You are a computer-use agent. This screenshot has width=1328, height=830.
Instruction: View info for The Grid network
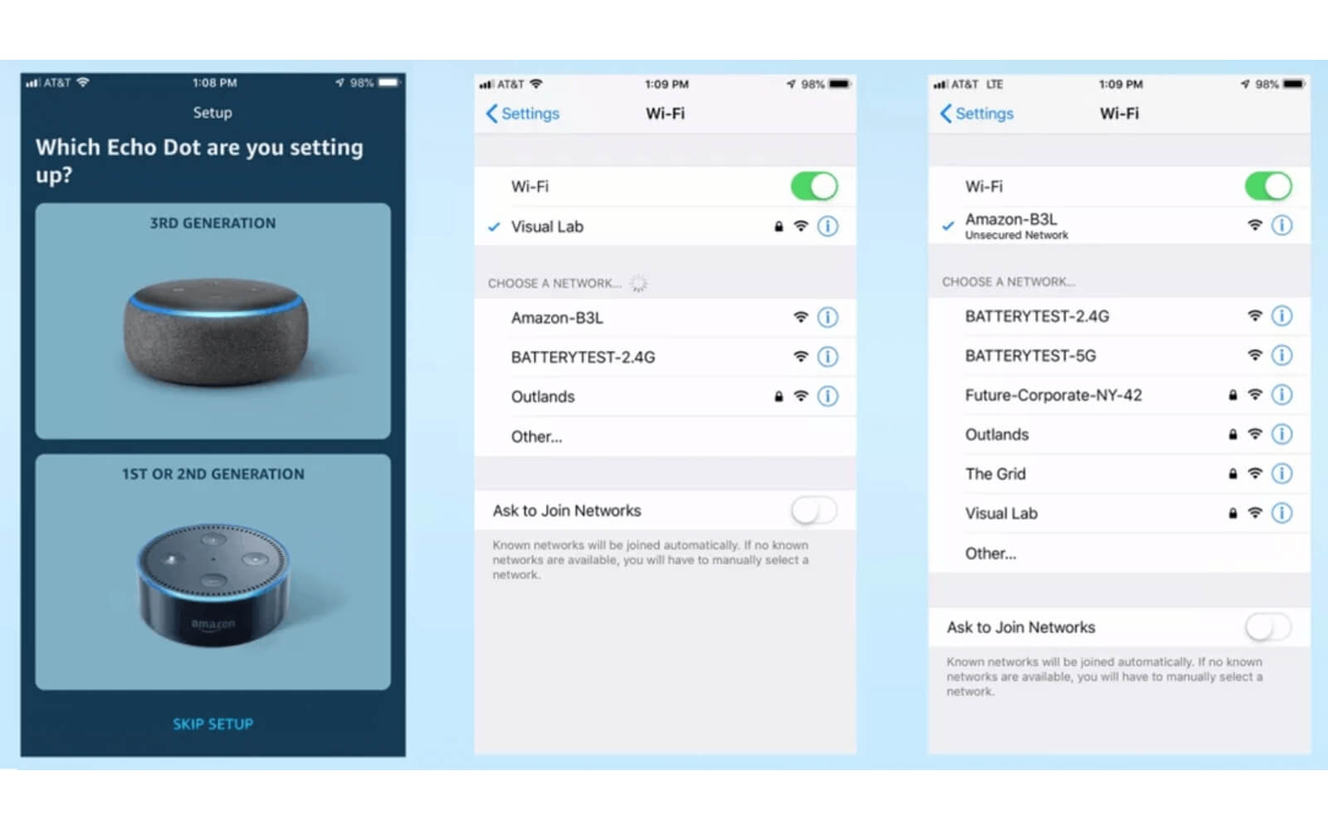(1282, 474)
